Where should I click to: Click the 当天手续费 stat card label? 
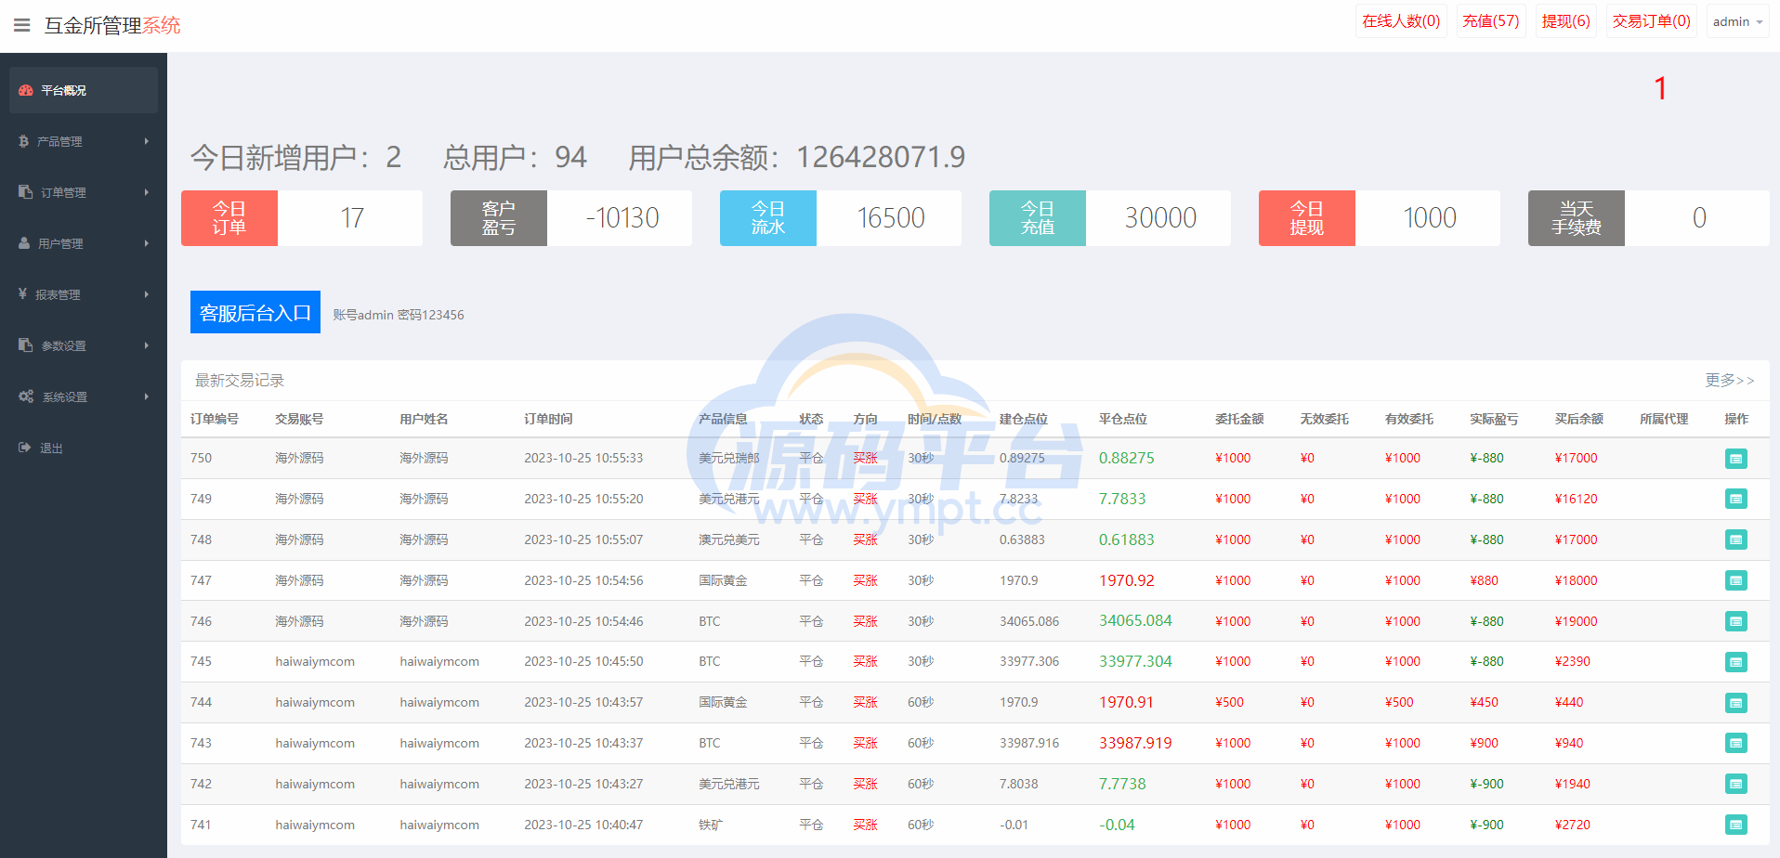(1577, 218)
